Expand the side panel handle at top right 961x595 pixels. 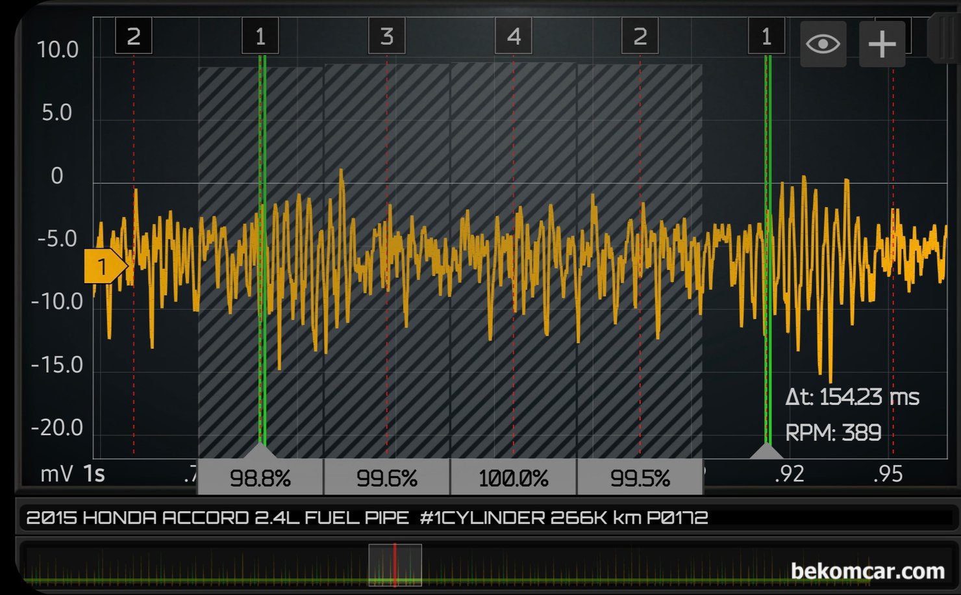[944, 38]
